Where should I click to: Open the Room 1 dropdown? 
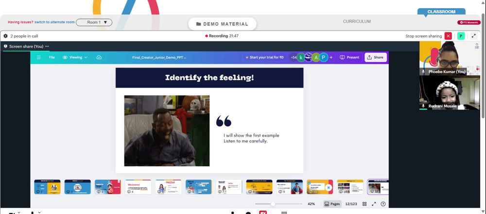[94, 22]
